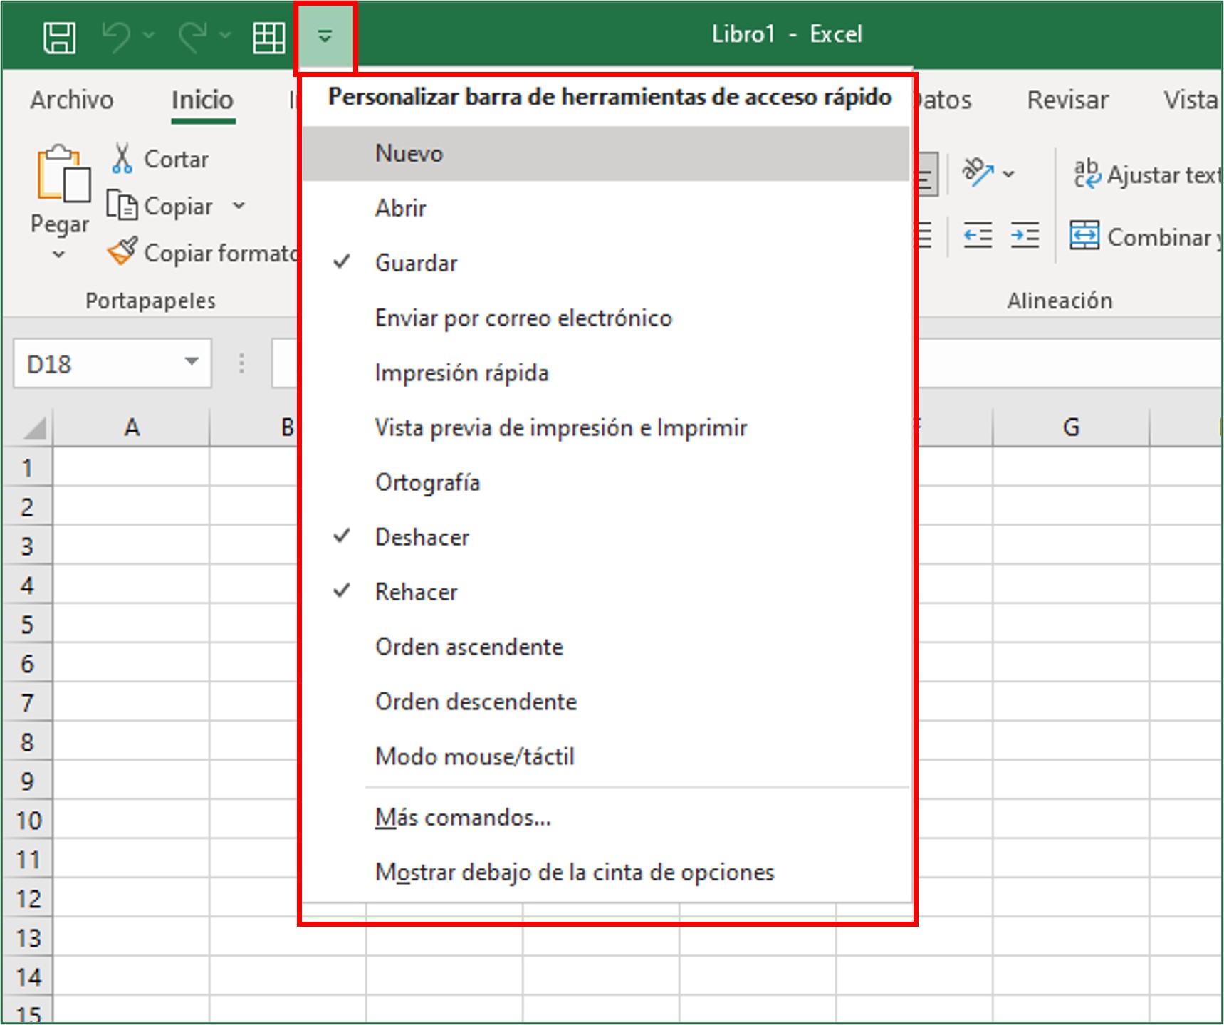The width and height of the screenshot is (1224, 1025).
Task: Select Mostrar debajo de la cinta de opciones
Action: tap(574, 871)
